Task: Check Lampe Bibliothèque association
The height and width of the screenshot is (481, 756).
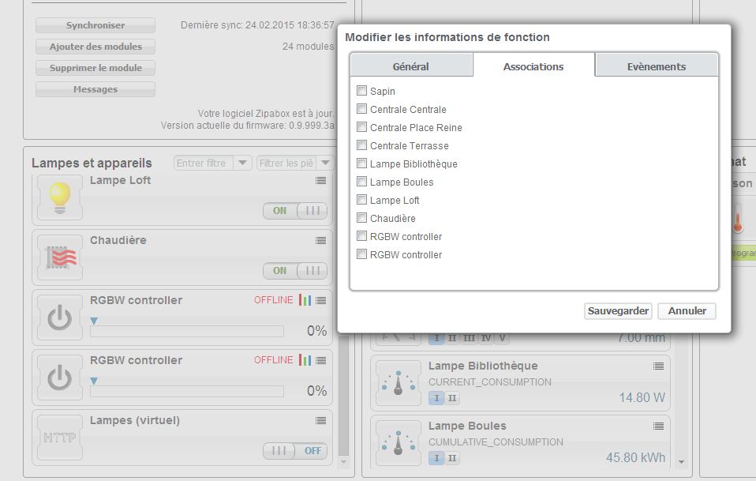Action: [x=361, y=163]
